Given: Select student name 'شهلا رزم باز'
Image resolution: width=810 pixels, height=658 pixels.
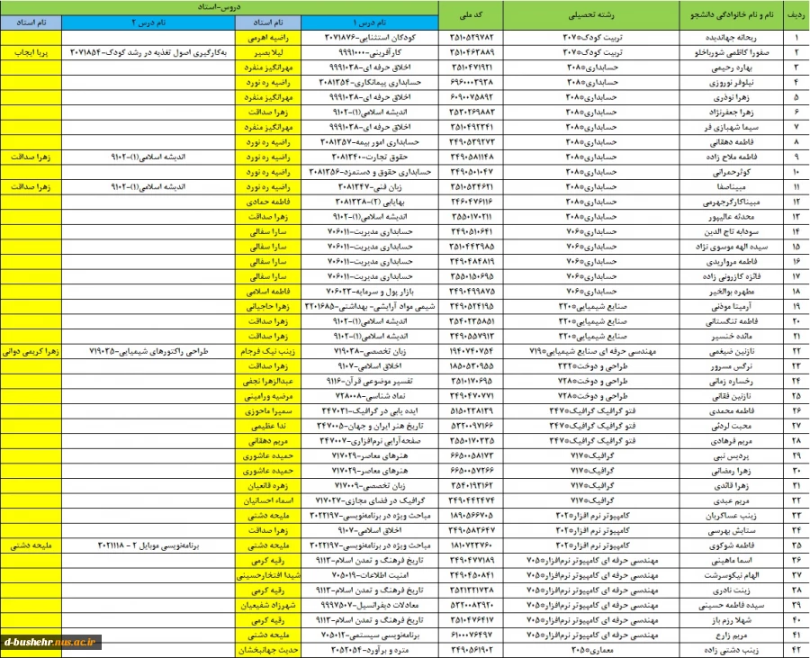Looking at the screenshot, I should point(732,620).
